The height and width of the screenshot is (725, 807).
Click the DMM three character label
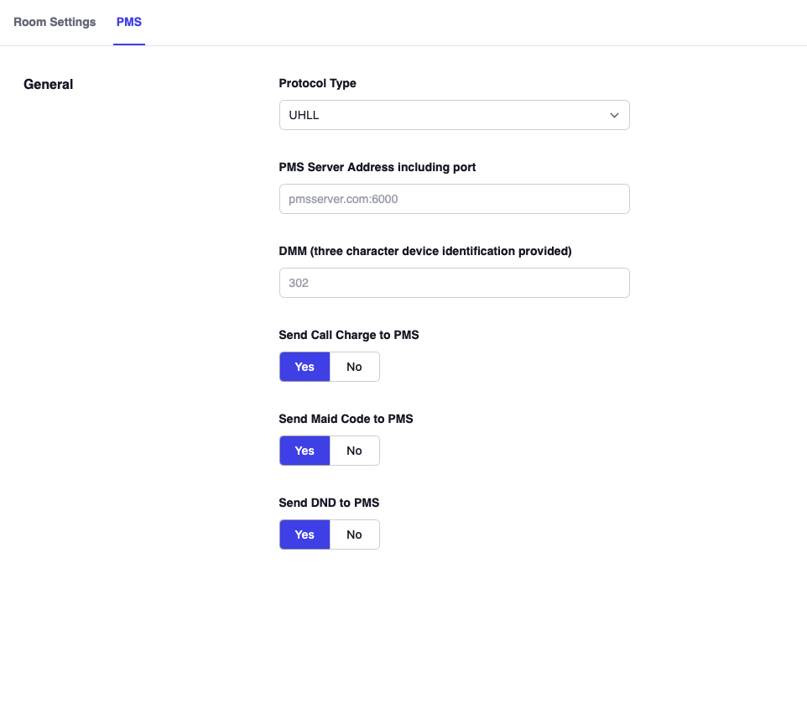424,251
